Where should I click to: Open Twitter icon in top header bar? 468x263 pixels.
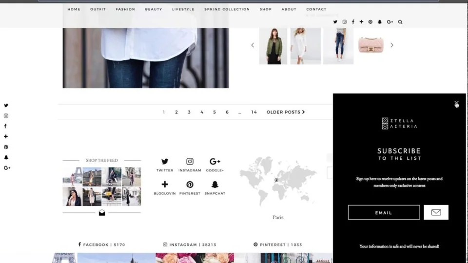pos(335,22)
